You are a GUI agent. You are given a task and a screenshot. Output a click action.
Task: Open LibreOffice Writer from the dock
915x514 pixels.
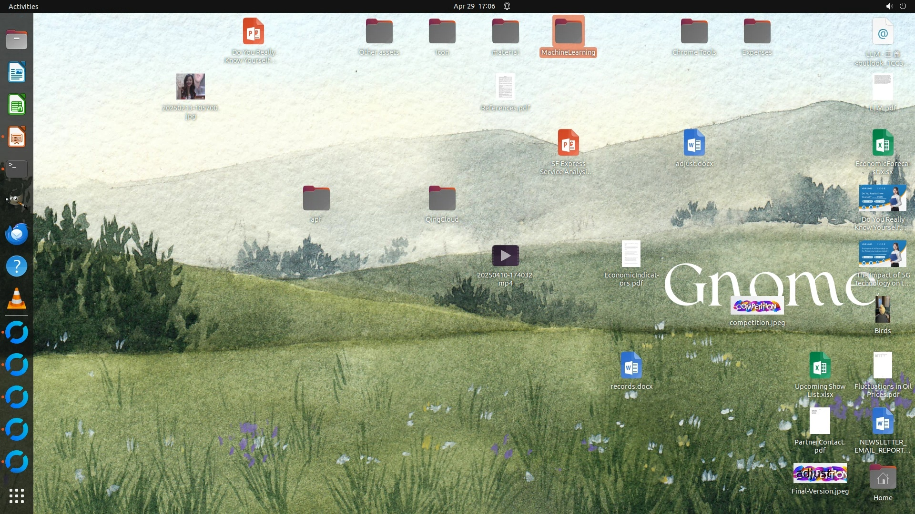17,72
